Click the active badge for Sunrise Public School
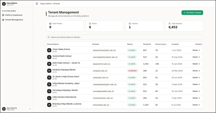216x113 pixels. [x=132, y=57]
